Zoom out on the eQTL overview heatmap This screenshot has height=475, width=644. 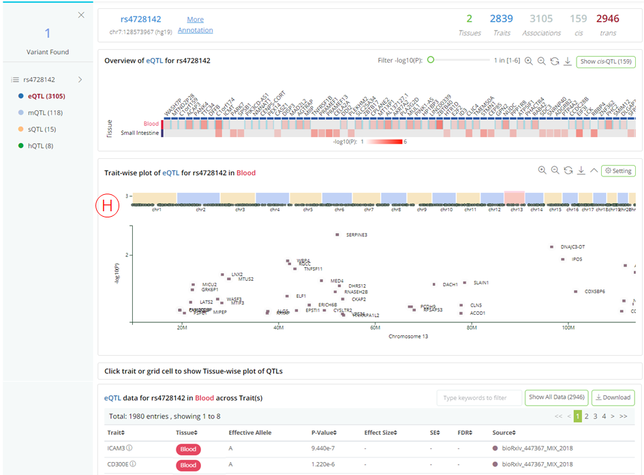point(542,61)
